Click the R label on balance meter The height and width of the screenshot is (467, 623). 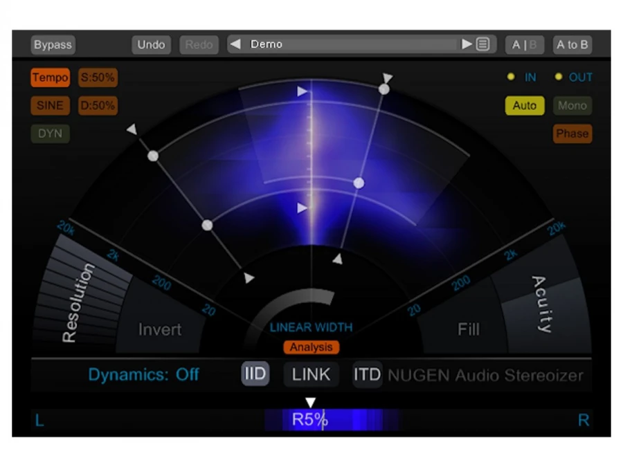584,420
